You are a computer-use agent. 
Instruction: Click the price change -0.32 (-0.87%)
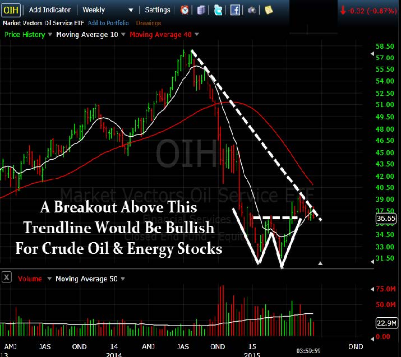click(368, 11)
